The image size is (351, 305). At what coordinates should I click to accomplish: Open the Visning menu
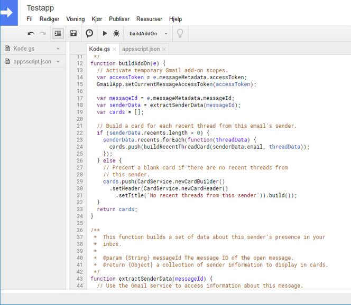(x=76, y=19)
